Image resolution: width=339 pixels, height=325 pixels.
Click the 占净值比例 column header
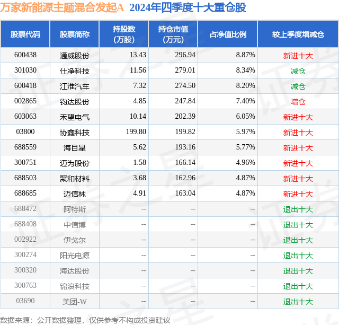tap(228, 34)
